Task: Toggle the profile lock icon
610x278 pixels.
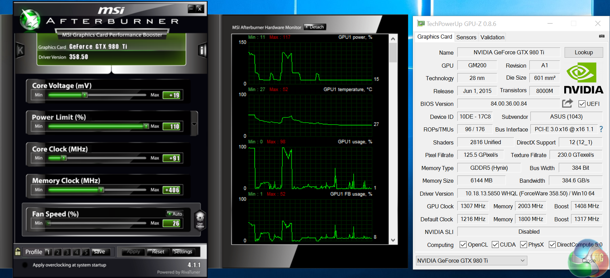Action: 18,252
